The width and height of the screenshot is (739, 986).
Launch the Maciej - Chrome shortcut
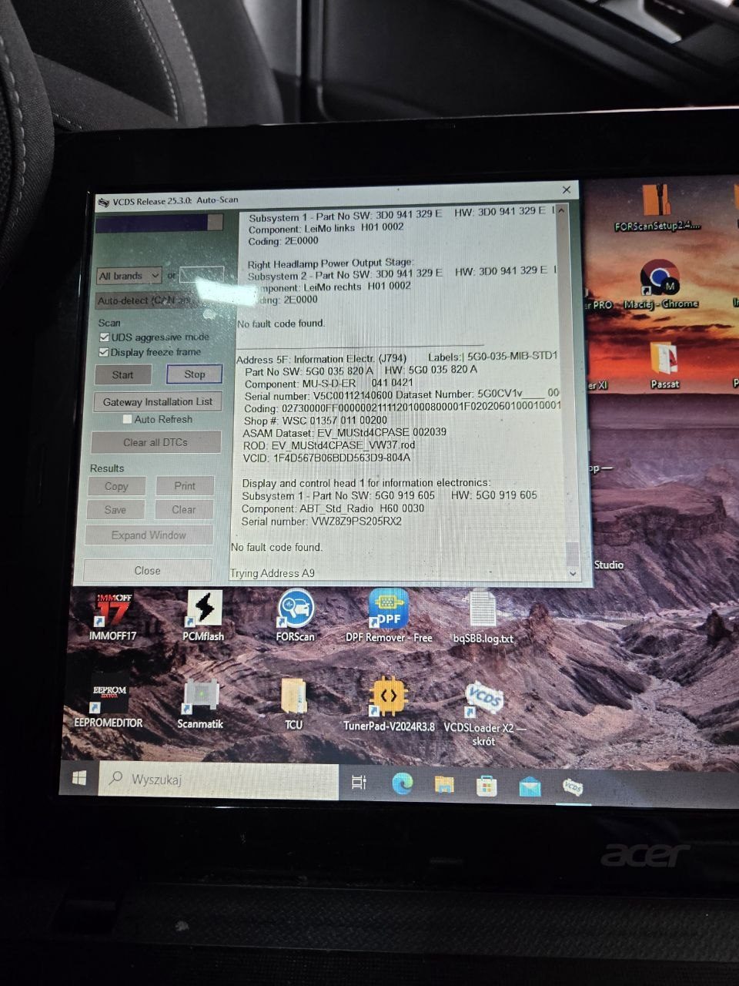click(x=660, y=285)
